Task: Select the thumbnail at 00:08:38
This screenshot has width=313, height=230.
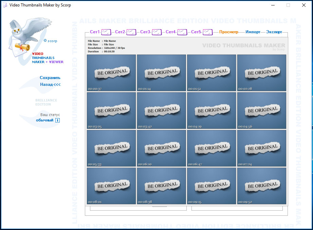Action: pos(162,186)
